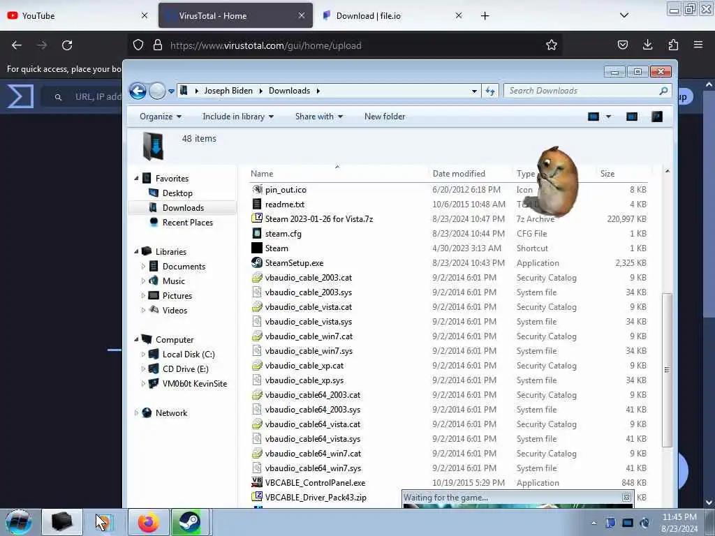
Task: Select Recent Places in Favorites
Action: 187,223
